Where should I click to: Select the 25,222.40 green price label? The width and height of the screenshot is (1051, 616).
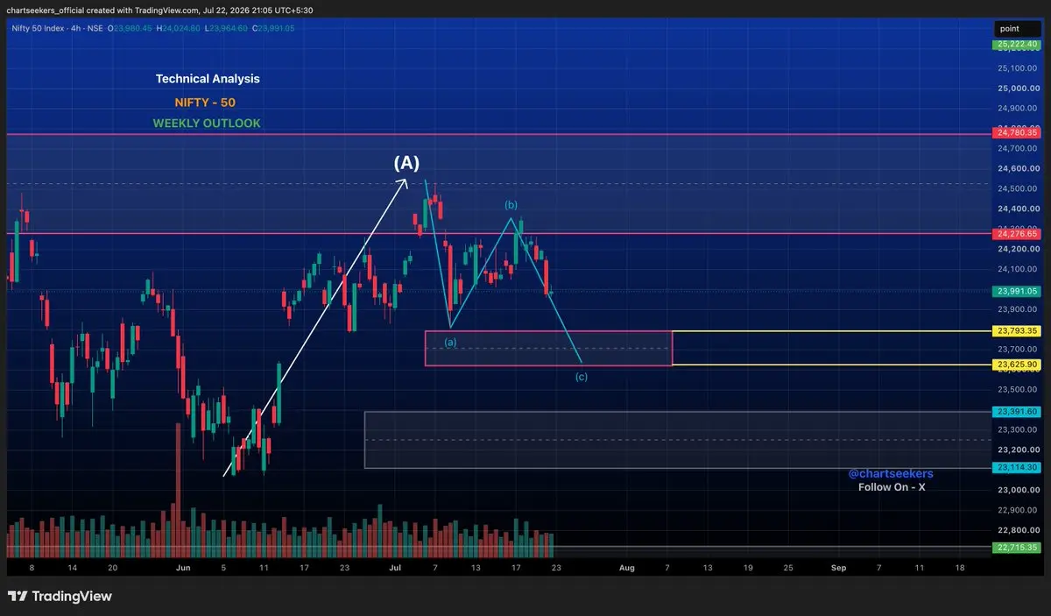tap(1015, 44)
